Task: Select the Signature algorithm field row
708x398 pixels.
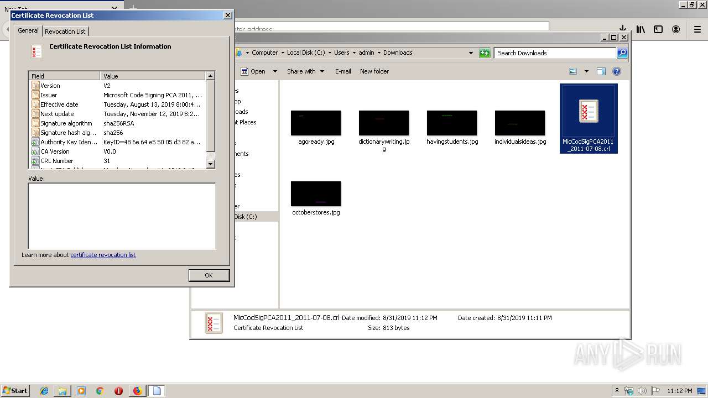Action: [118, 123]
